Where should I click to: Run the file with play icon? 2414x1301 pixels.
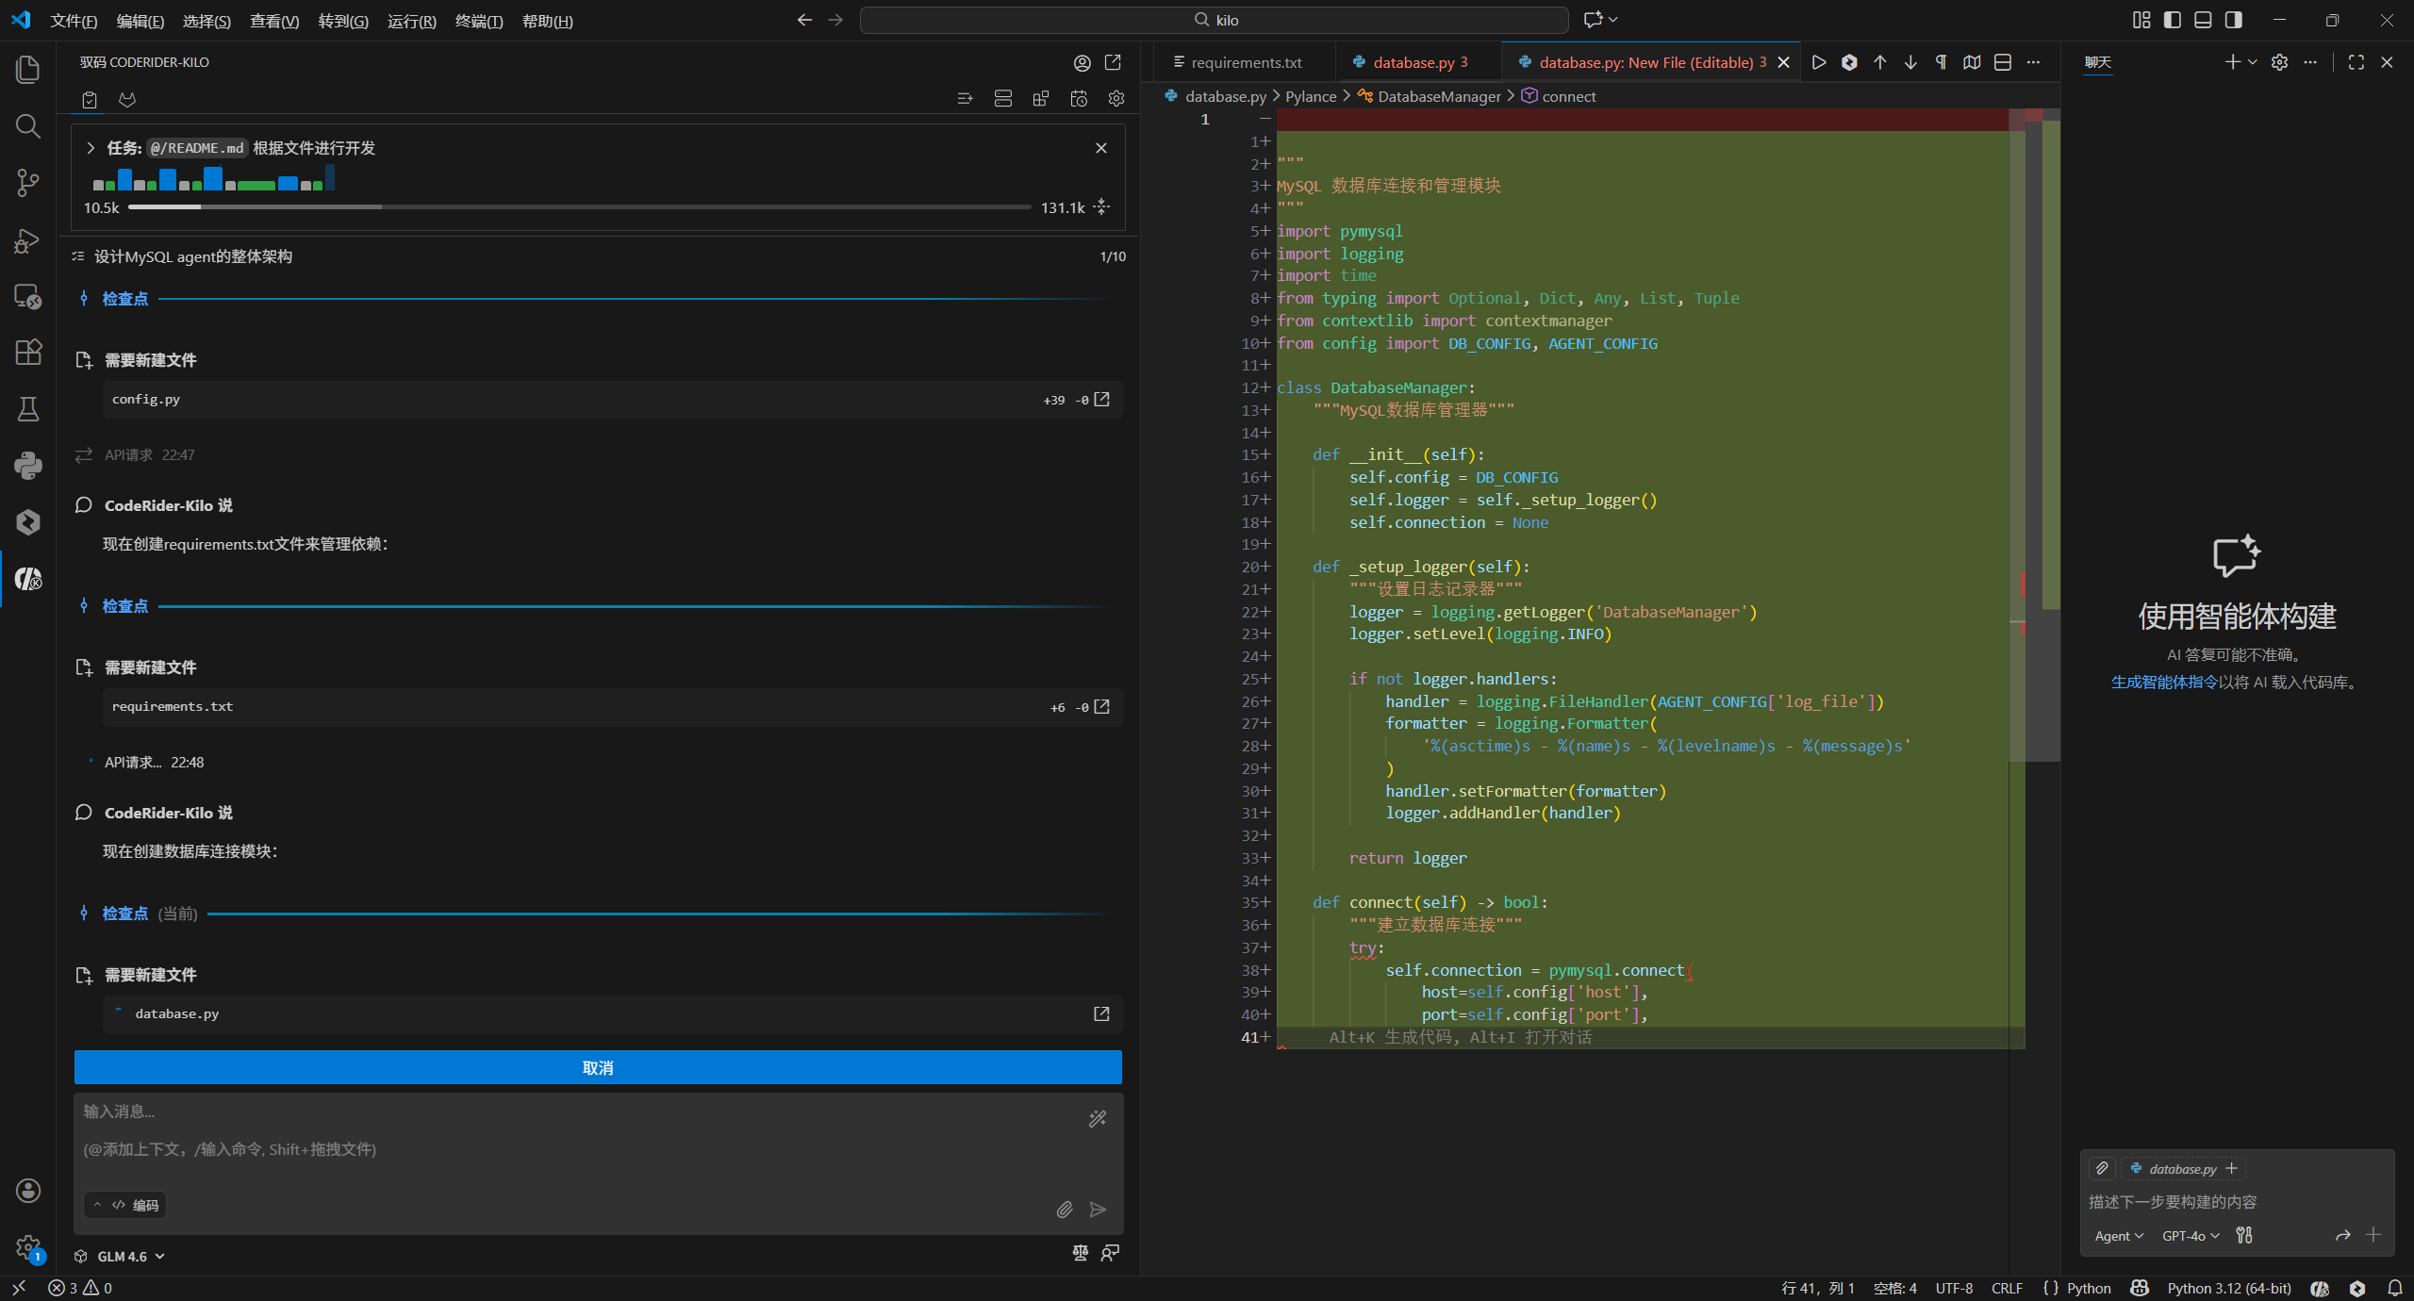pyautogui.click(x=1819, y=62)
